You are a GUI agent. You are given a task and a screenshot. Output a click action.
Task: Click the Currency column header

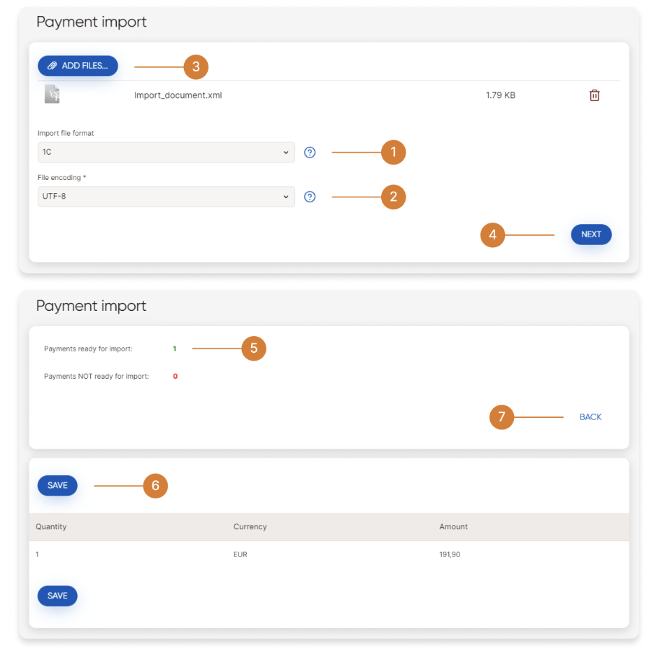(250, 526)
